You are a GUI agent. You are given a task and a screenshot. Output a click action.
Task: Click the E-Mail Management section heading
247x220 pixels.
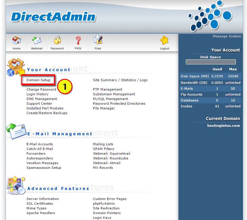pos(60,134)
